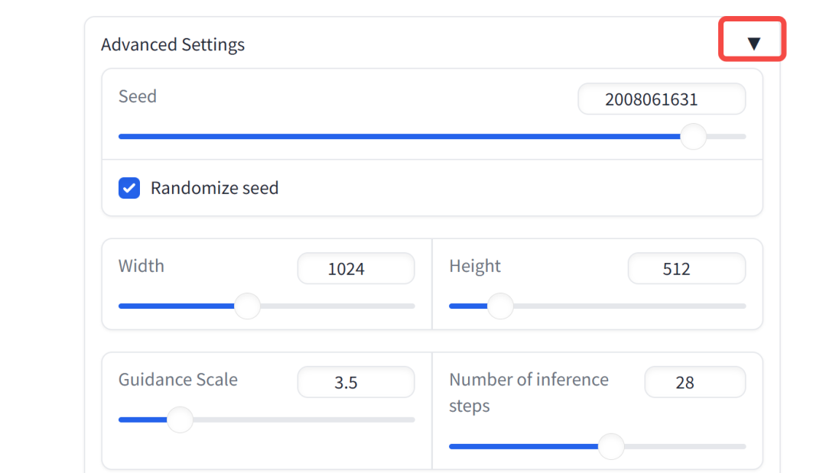826x473 pixels.
Task: Focus the Number of inference steps input
Action: pyautogui.click(x=694, y=382)
